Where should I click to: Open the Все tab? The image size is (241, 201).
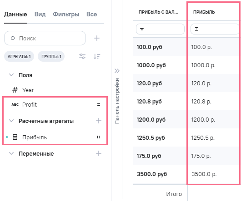pyautogui.click(x=91, y=14)
